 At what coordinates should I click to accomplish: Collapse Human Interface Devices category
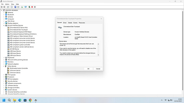coord(4,25)
